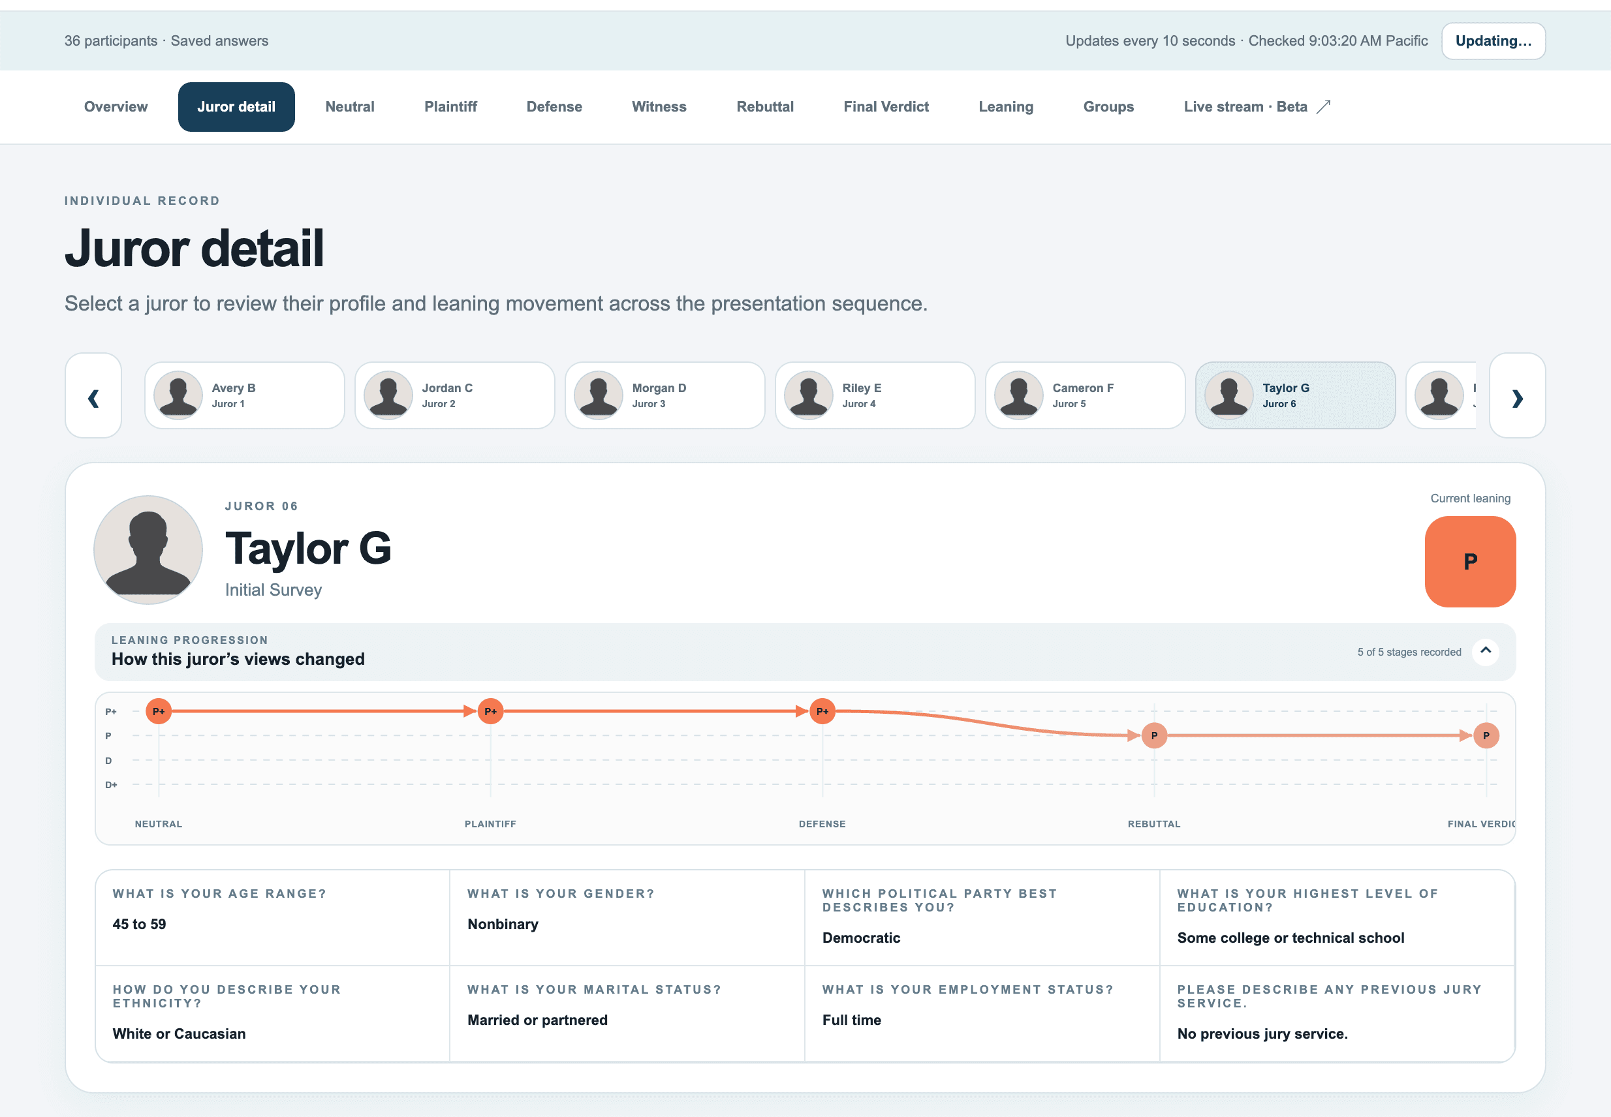Select the partially visible juror card after Taylor G
This screenshot has width=1611, height=1117.
click(1441, 395)
